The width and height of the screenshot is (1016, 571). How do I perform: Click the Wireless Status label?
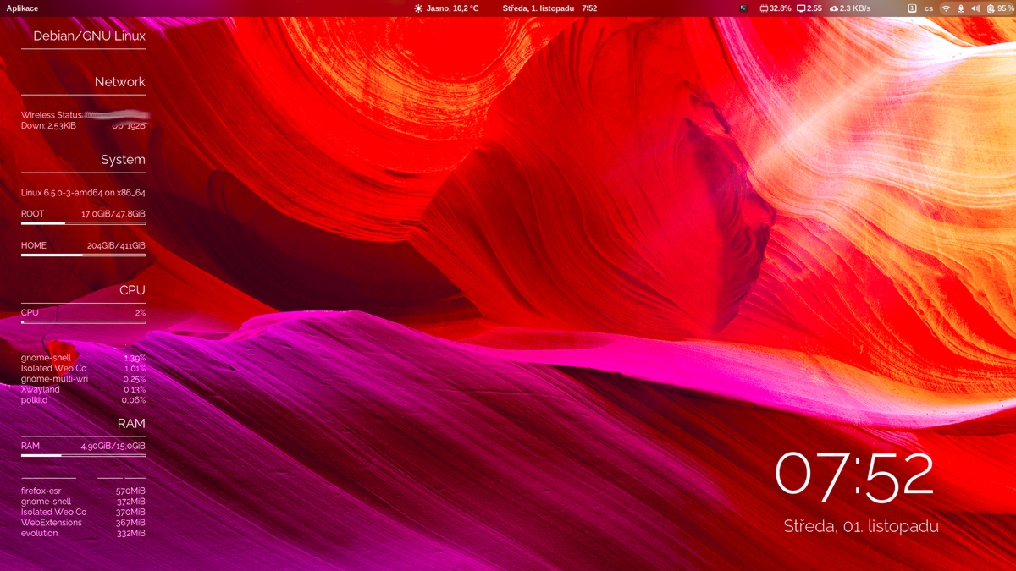point(52,115)
